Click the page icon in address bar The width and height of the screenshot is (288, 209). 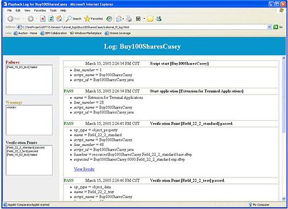pyautogui.click(x=19, y=27)
